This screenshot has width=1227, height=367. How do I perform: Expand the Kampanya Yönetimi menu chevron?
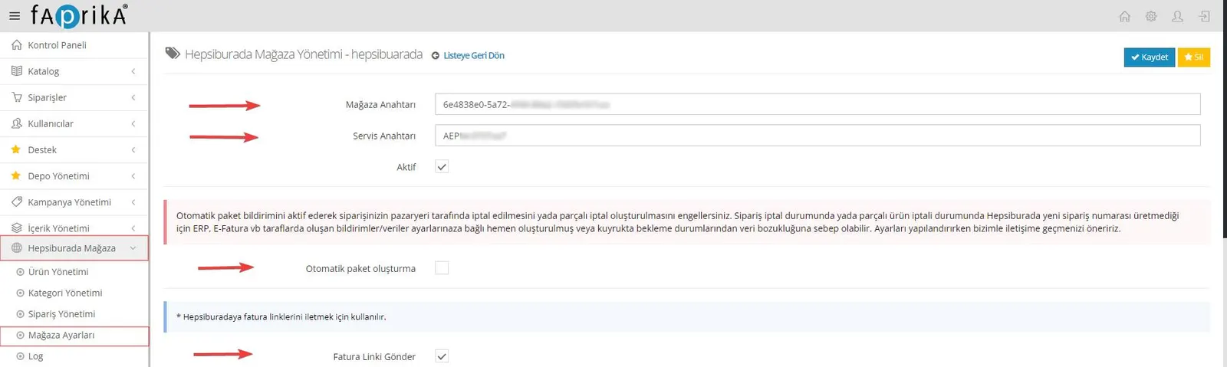coord(133,202)
